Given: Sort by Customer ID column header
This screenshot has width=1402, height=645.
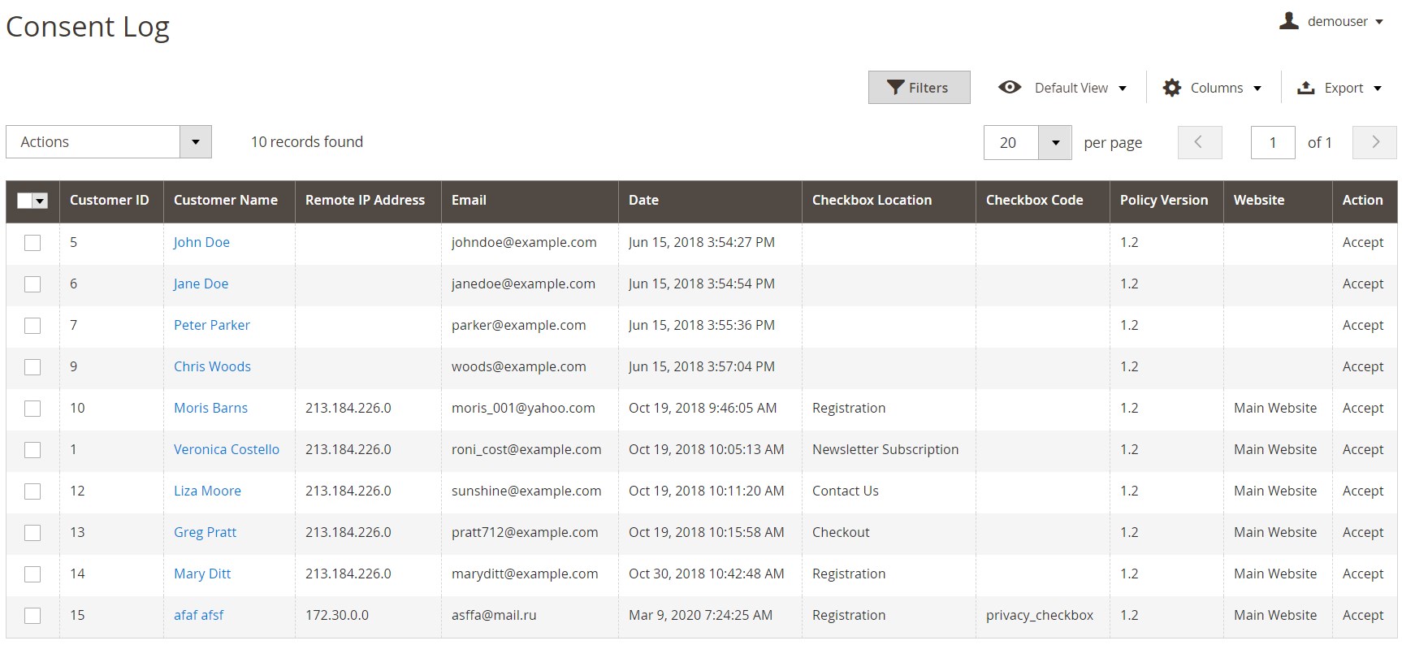Looking at the screenshot, I should (111, 201).
